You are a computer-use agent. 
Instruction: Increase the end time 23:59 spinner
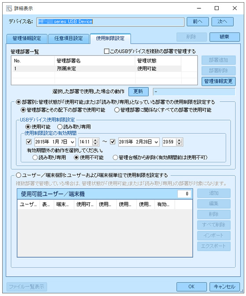179,140
